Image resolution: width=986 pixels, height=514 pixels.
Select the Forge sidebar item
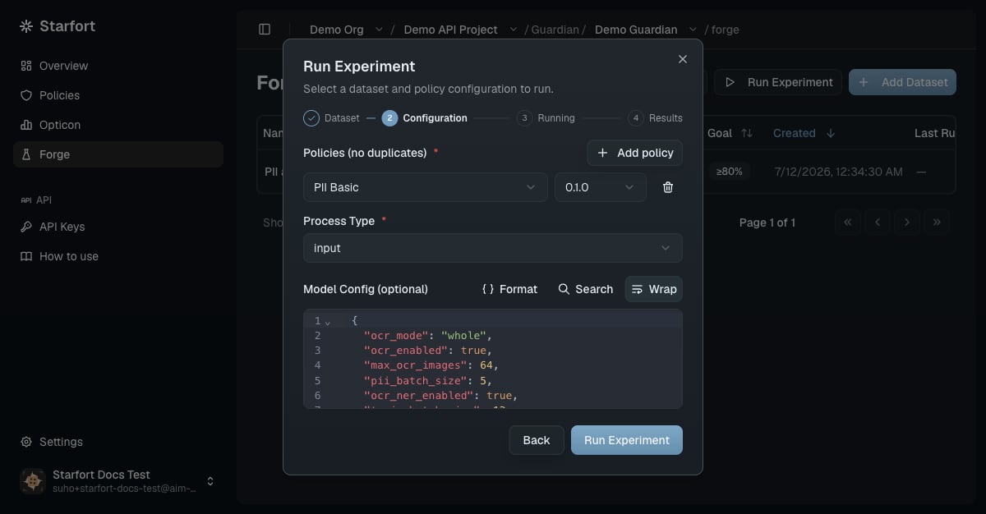click(117, 154)
